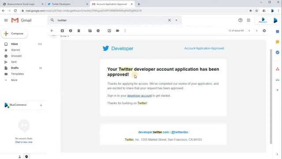Click the search mail text field

(111, 20)
